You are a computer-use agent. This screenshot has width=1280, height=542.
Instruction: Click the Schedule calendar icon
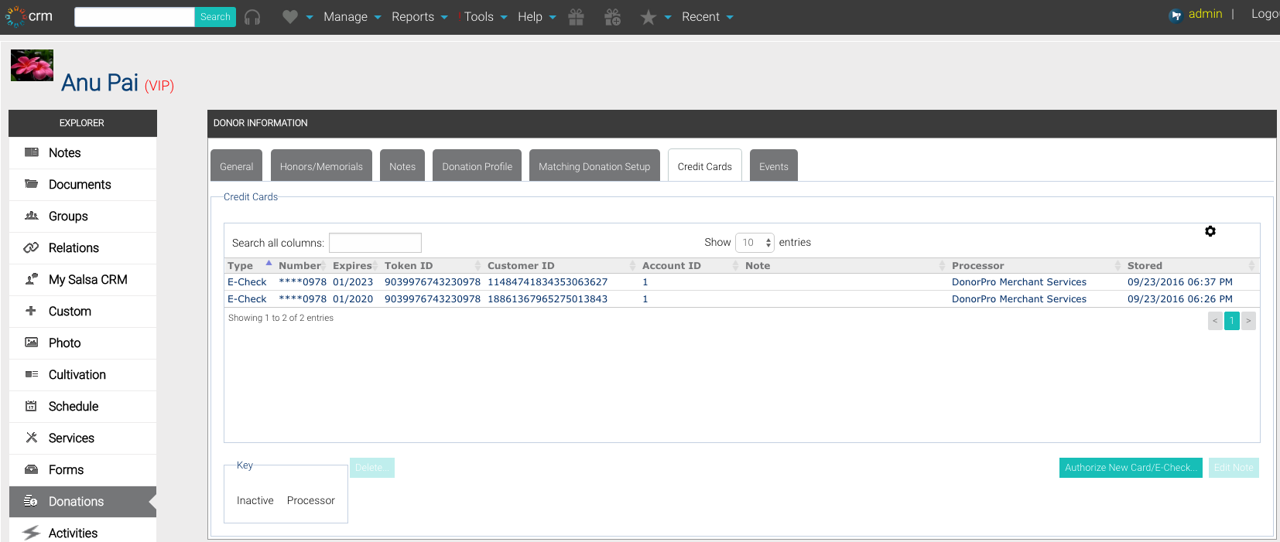tap(32, 406)
